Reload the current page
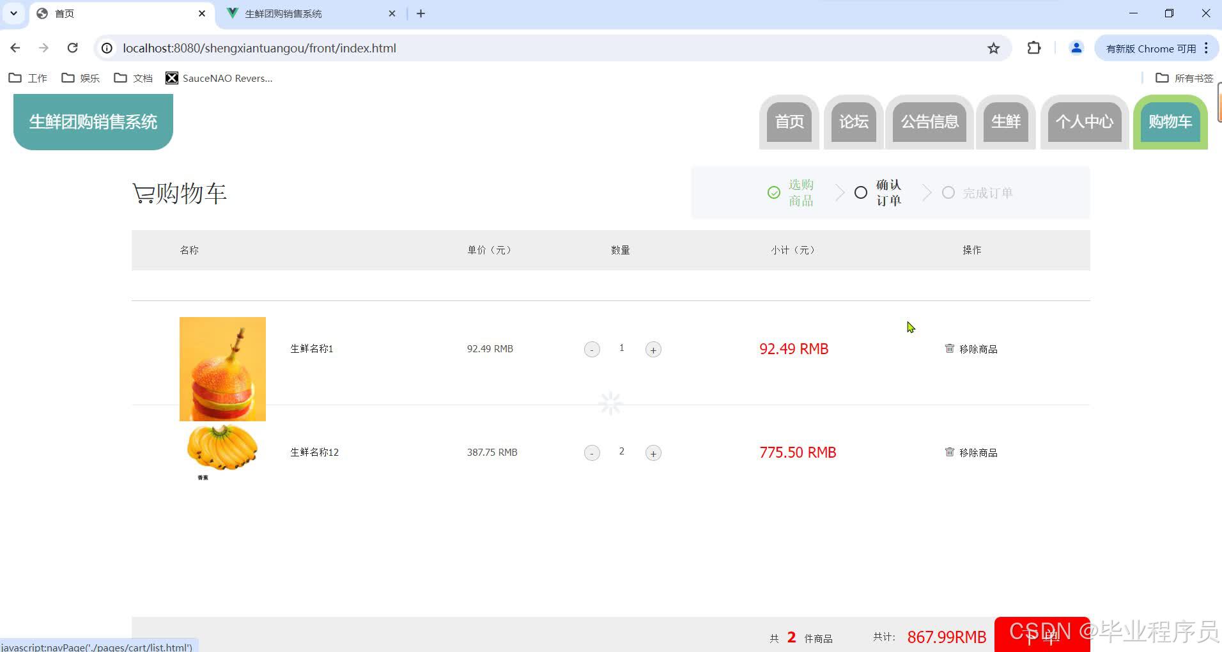The width and height of the screenshot is (1222, 652). point(72,48)
